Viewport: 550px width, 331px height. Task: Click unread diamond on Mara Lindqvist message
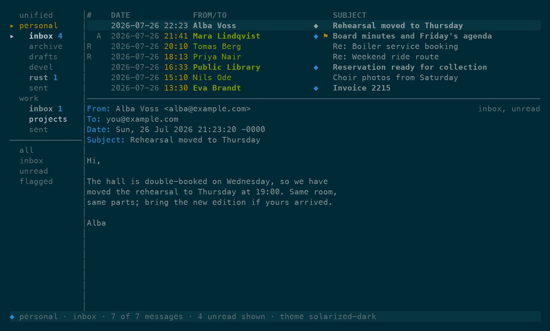pos(316,36)
